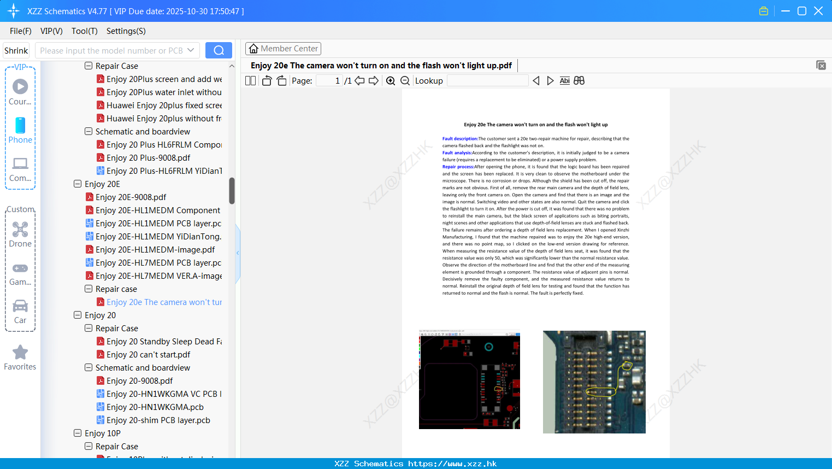Open the Tool(T) menu
Image resolution: width=832 pixels, height=469 pixels.
[85, 31]
